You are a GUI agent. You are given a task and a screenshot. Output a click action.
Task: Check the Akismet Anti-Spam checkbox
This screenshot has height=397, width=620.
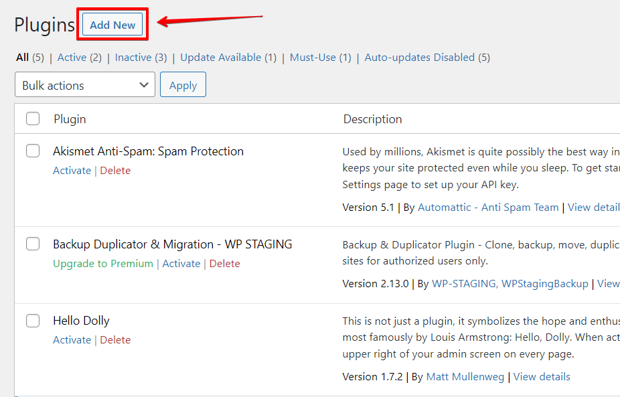point(33,151)
